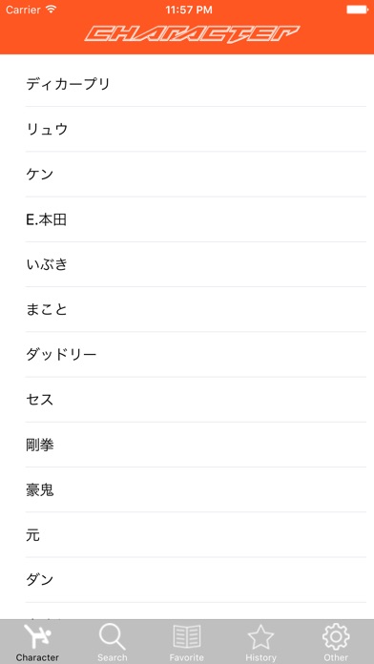374x664 pixels.
Task: Open the ダッドリー entry
Action: click(x=187, y=355)
